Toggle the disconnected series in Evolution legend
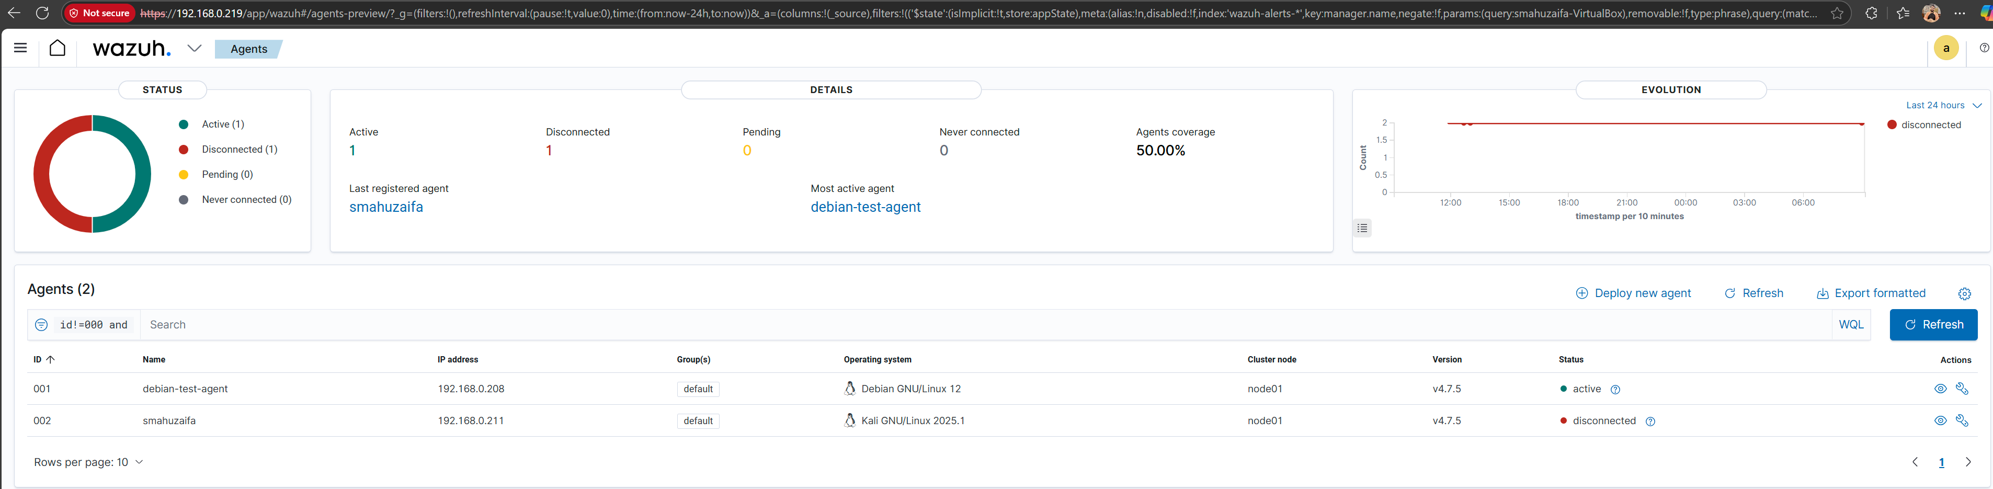The width and height of the screenshot is (1993, 489). coord(1924,124)
